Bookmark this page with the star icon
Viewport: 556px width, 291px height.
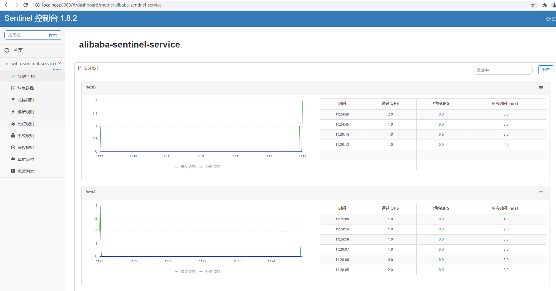pos(533,5)
